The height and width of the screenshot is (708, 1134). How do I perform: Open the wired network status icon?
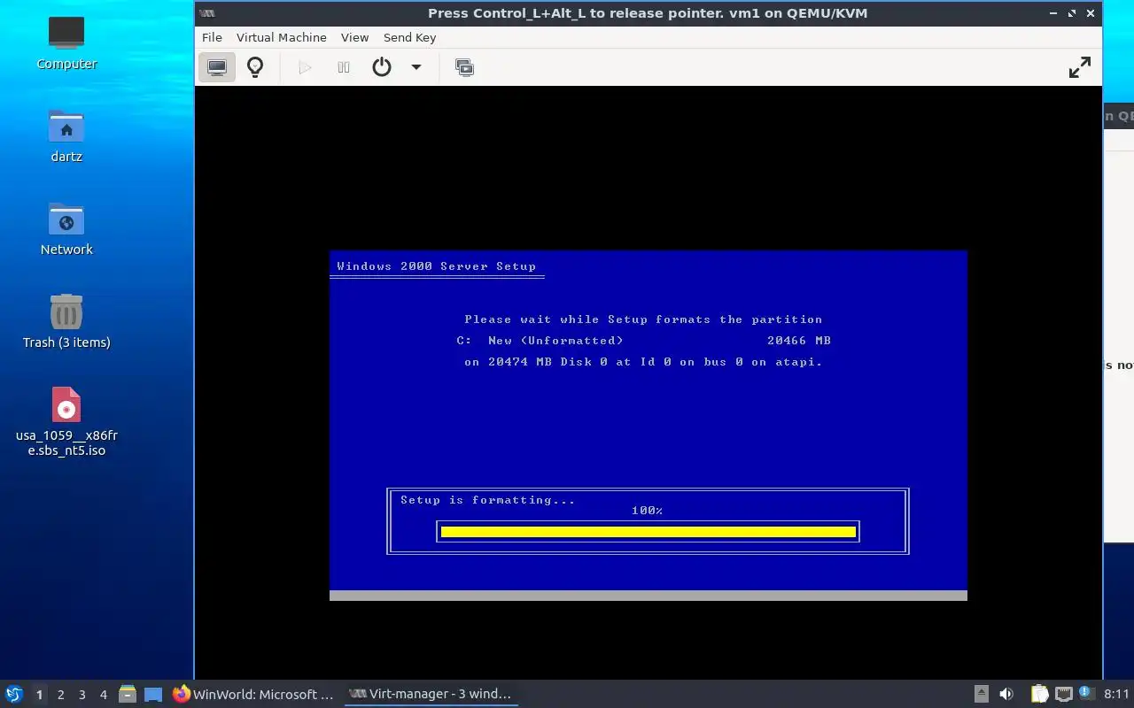(x=1064, y=695)
